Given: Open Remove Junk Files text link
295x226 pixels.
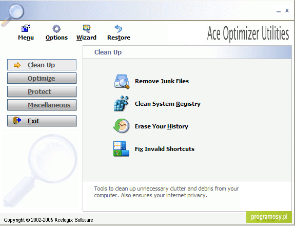Looking at the screenshot, I should click(x=162, y=81).
